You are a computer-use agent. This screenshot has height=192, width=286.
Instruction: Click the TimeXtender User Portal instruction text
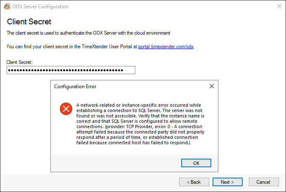point(72,47)
